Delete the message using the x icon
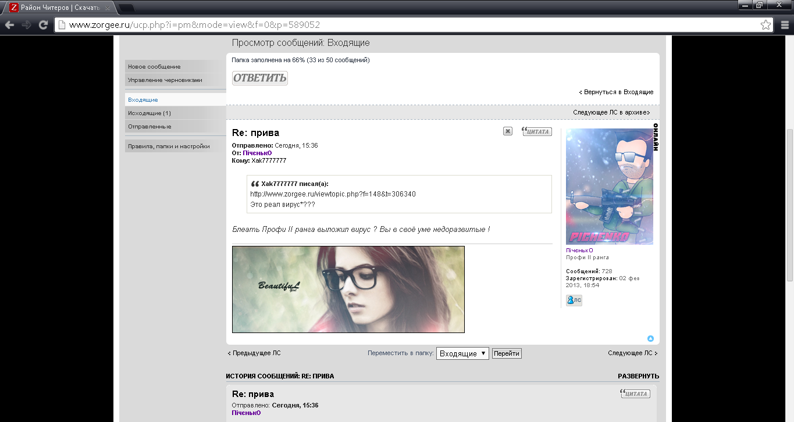 [508, 131]
